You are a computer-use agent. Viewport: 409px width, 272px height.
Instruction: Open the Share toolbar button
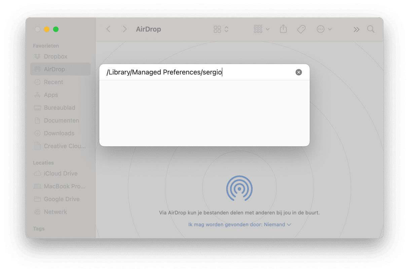(x=284, y=29)
